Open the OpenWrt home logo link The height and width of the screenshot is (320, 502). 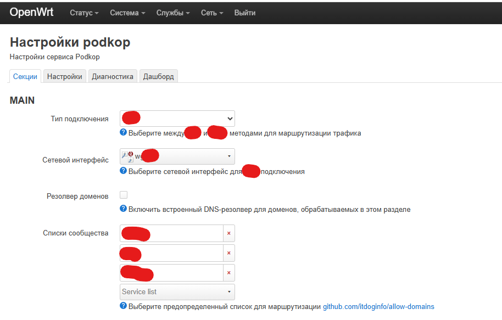tap(31, 13)
